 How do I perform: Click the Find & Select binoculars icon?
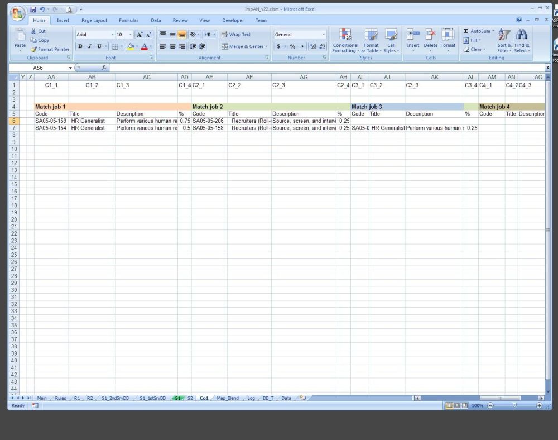[522, 40]
